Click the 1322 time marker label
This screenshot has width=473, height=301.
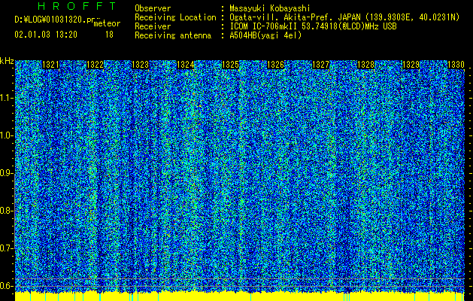tap(96, 65)
